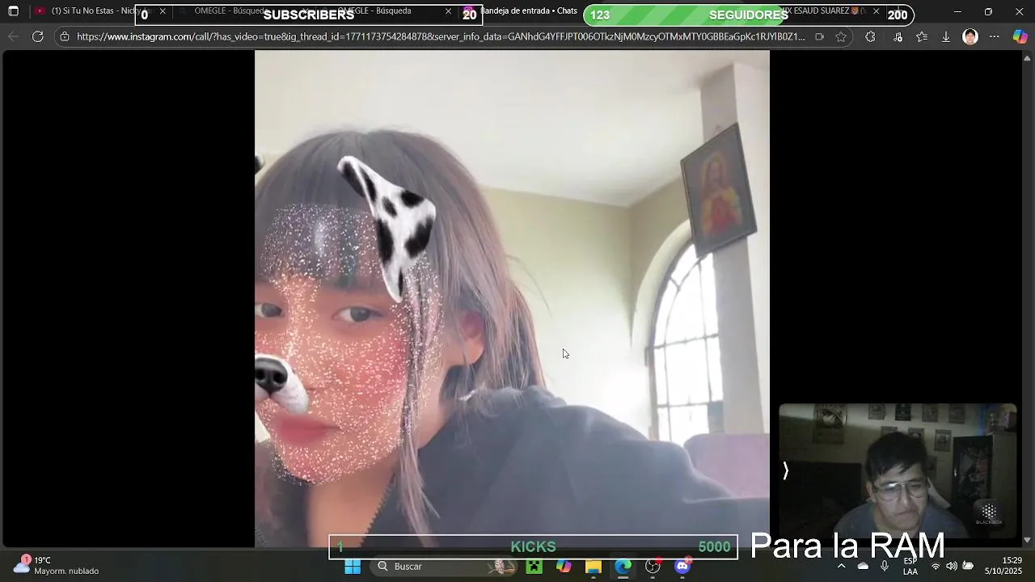Open the battery status tray icon
Image resolution: width=1035 pixels, height=582 pixels.
click(968, 566)
